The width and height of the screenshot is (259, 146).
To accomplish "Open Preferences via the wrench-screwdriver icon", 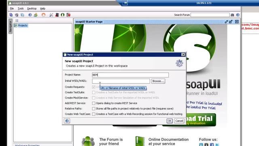I will point(51,15).
